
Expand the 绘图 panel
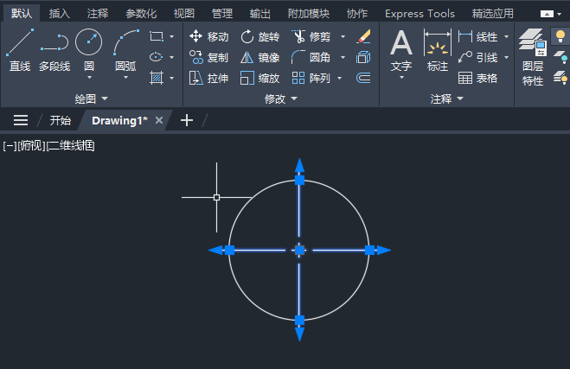(91, 99)
